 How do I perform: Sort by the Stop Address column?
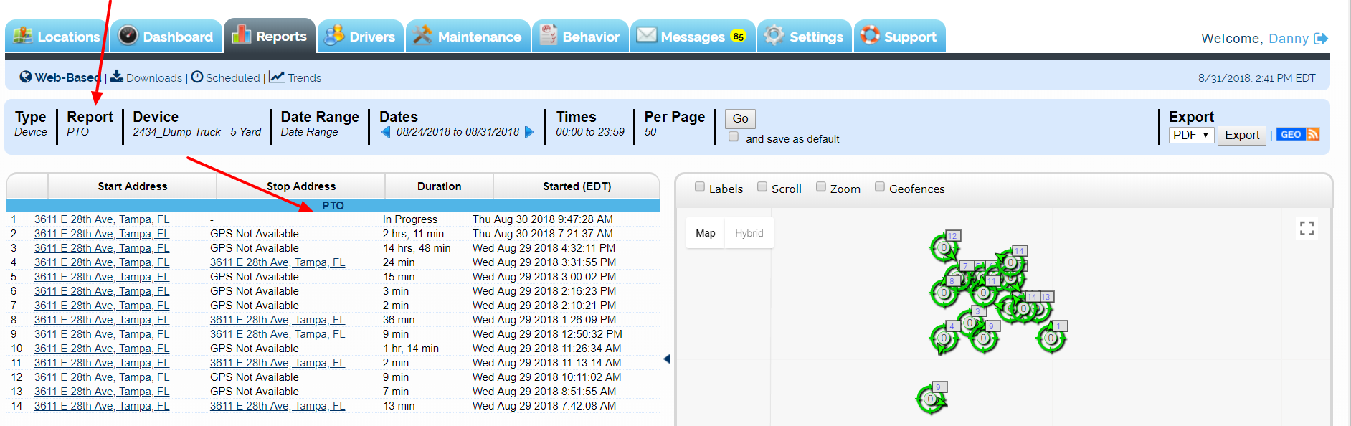coord(301,186)
